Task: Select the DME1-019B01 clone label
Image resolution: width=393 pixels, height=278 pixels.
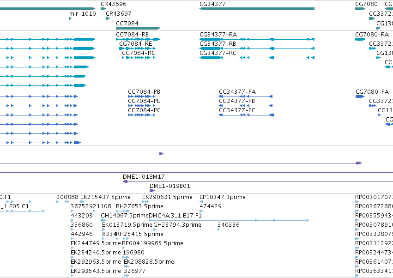Action: click(x=170, y=186)
